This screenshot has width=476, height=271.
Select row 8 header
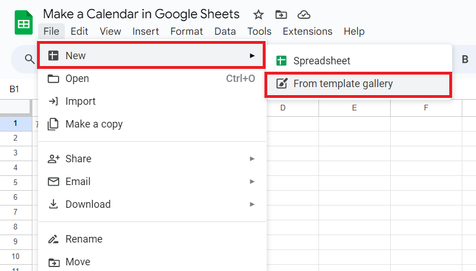click(x=15, y=227)
